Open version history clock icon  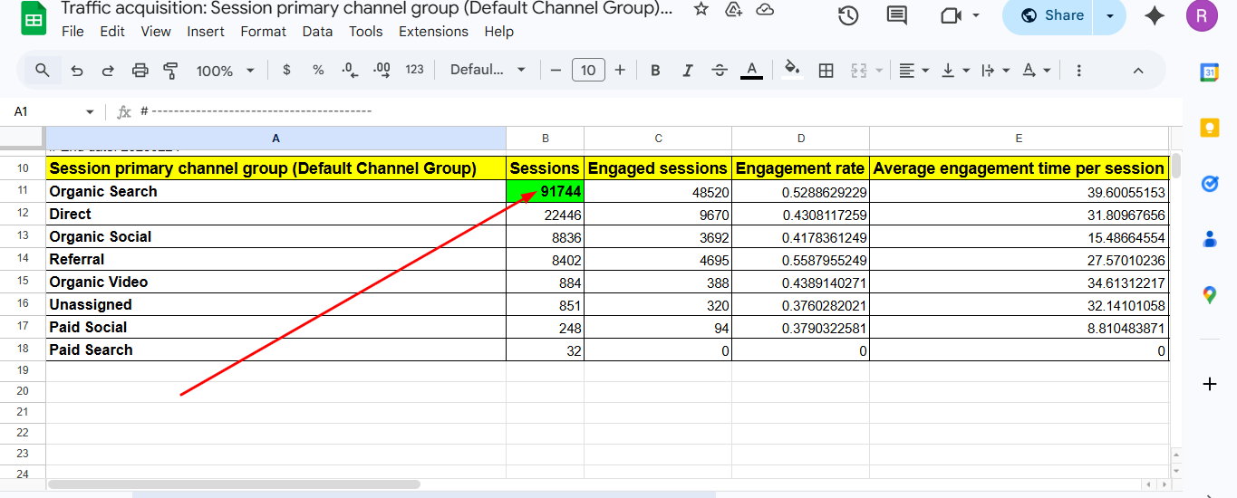click(848, 15)
